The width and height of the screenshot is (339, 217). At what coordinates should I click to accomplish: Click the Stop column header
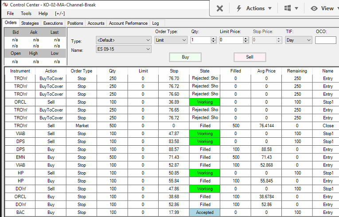pos(174,71)
